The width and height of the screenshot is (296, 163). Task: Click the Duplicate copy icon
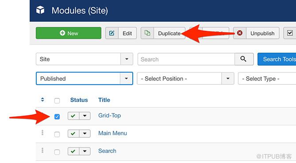tap(147, 33)
